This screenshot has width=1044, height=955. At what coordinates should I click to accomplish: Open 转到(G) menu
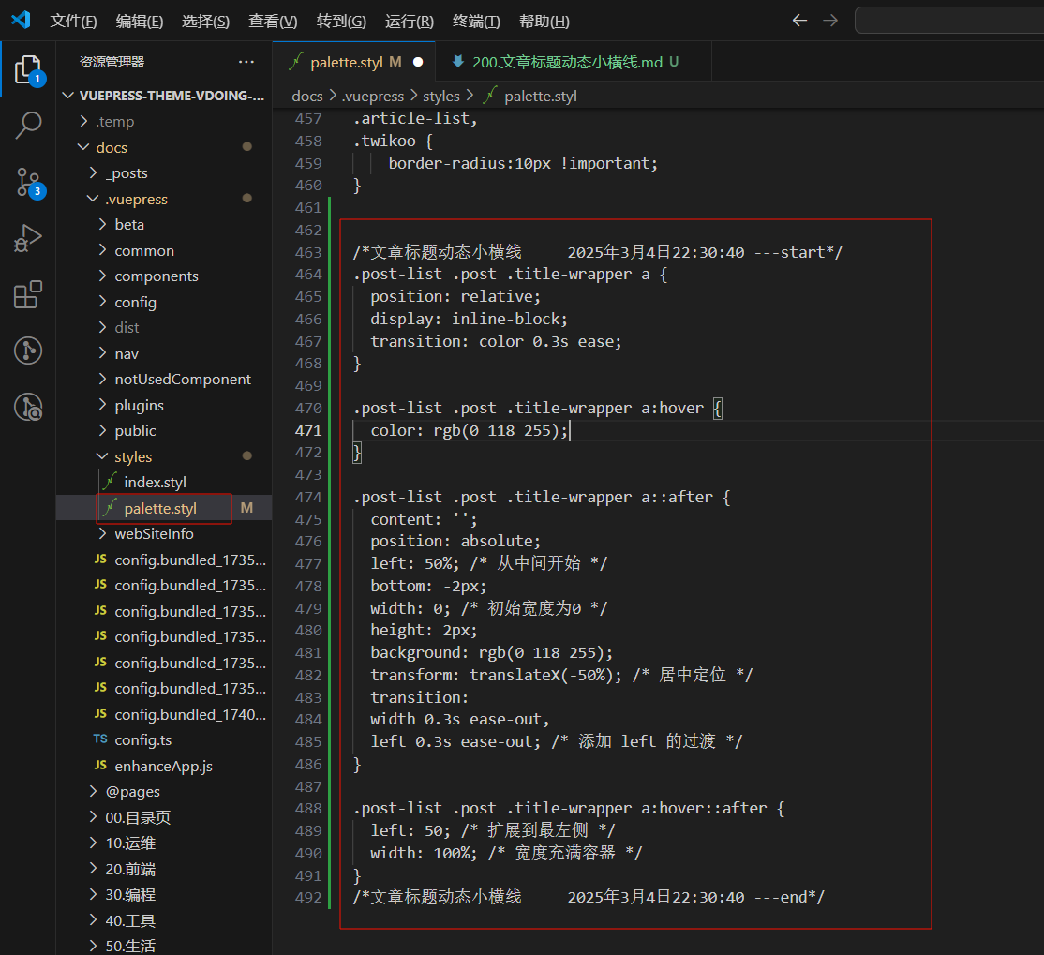pos(341,22)
